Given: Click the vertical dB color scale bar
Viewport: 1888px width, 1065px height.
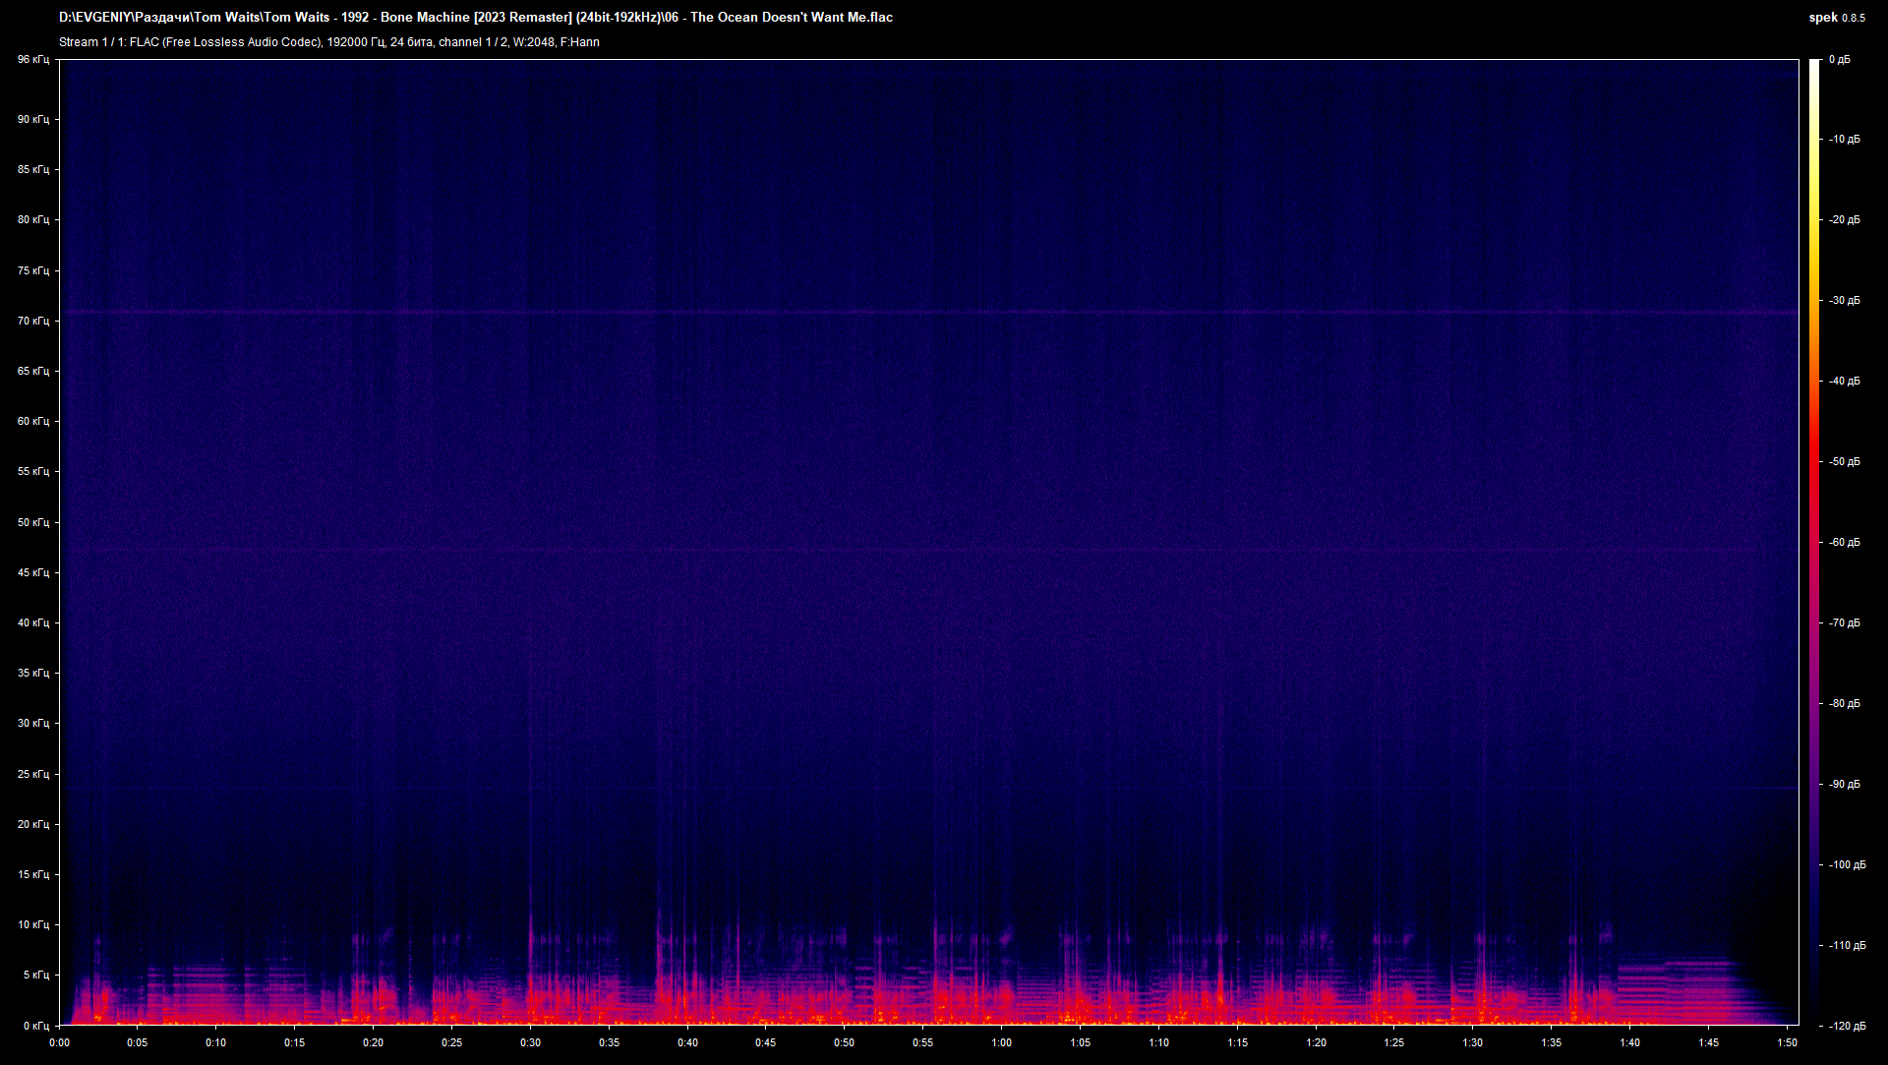Looking at the screenshot, I should (1814, 542).
